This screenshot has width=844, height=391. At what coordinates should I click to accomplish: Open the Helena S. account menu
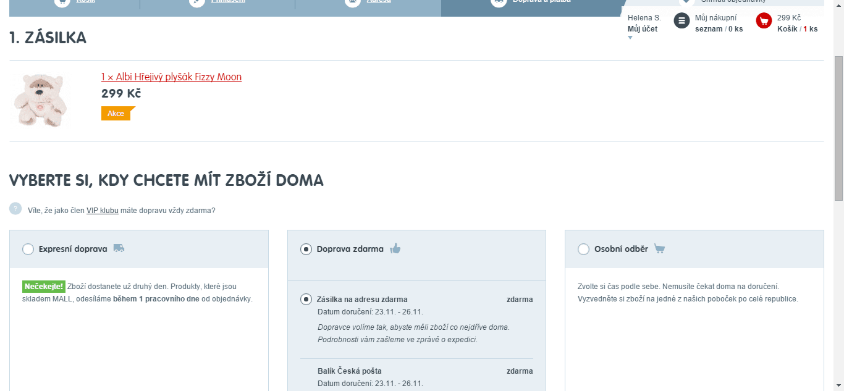(x=644, y=18)
